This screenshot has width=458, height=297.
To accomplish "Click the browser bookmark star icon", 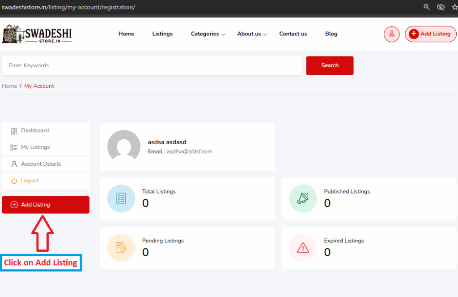I will (455, 7).
